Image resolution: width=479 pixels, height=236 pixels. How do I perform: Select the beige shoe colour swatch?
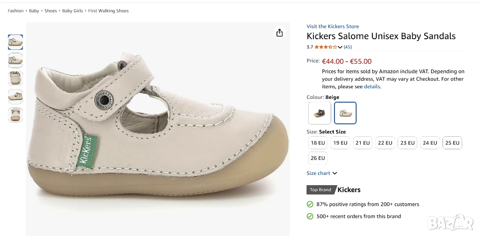click(x=345, y=113)
